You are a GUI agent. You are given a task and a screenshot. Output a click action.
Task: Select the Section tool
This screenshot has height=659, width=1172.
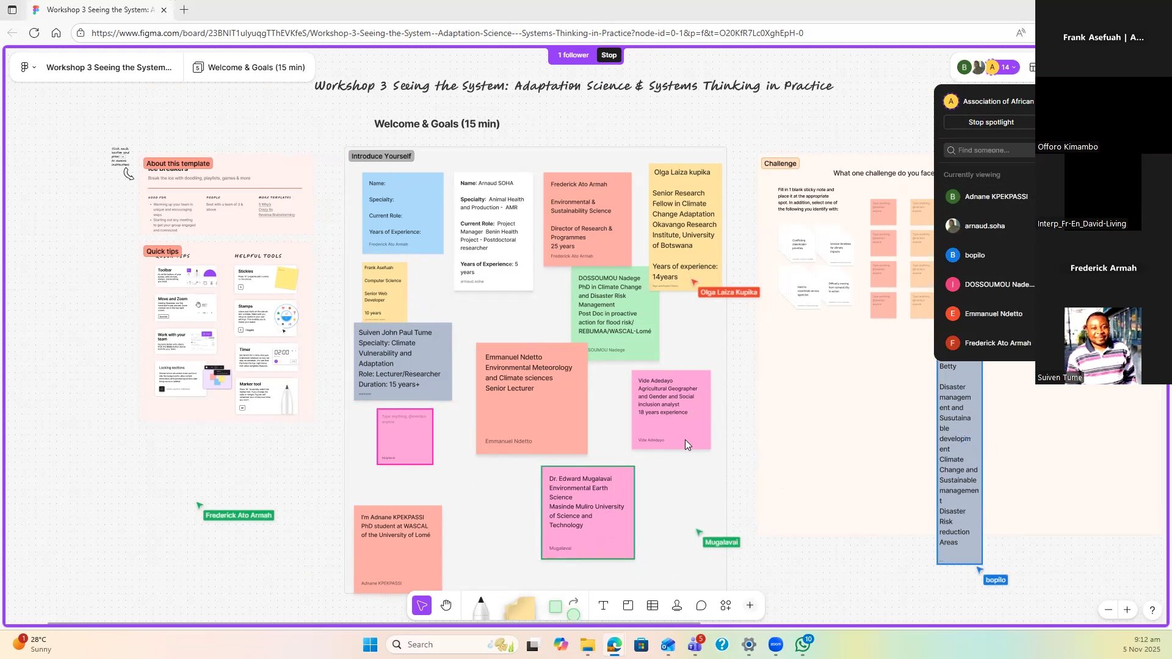[x=628, y=605]
